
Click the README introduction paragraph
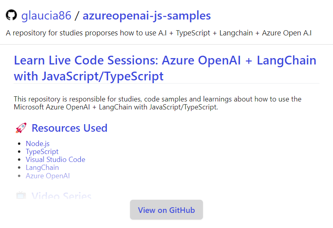click(x=158, y=103)
